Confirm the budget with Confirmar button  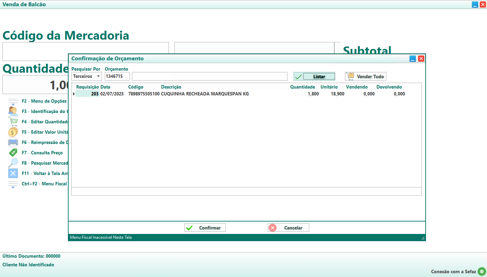pos(205,228)
